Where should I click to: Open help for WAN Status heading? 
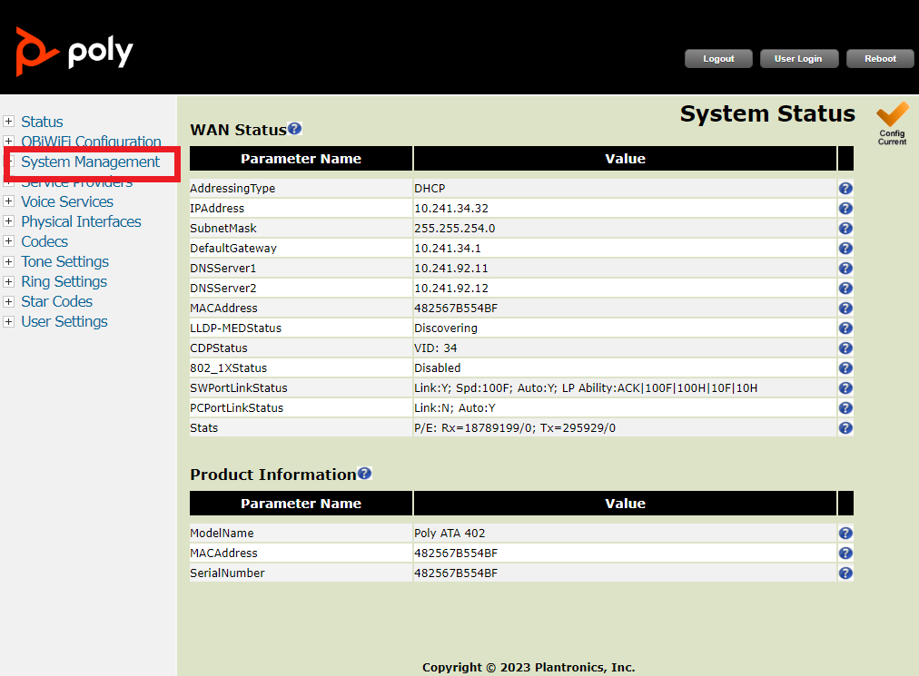[x=295, y=128]
